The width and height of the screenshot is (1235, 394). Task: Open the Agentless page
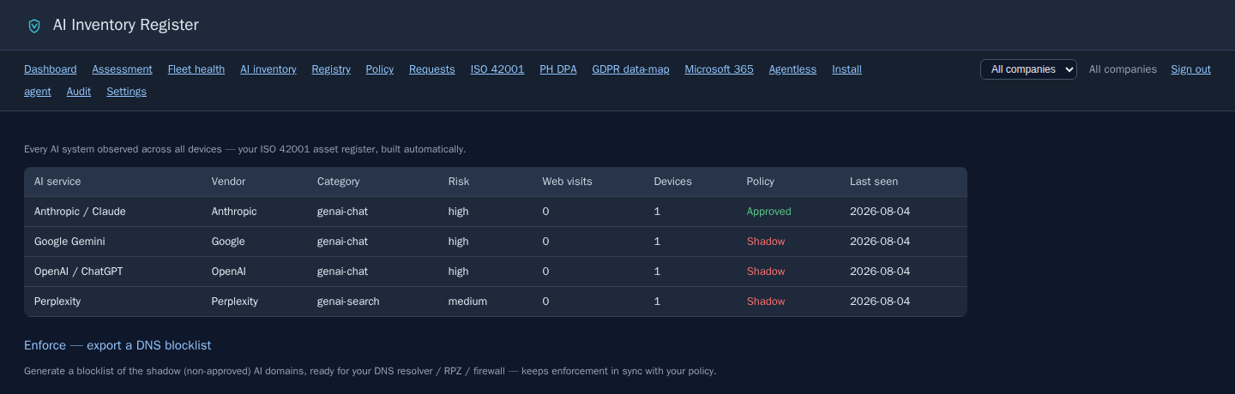pos(792,69)
